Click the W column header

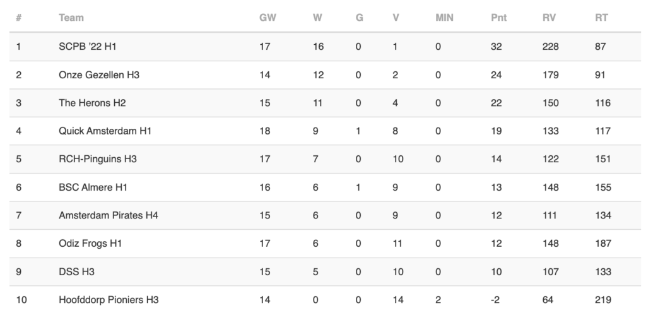point(317,18)
